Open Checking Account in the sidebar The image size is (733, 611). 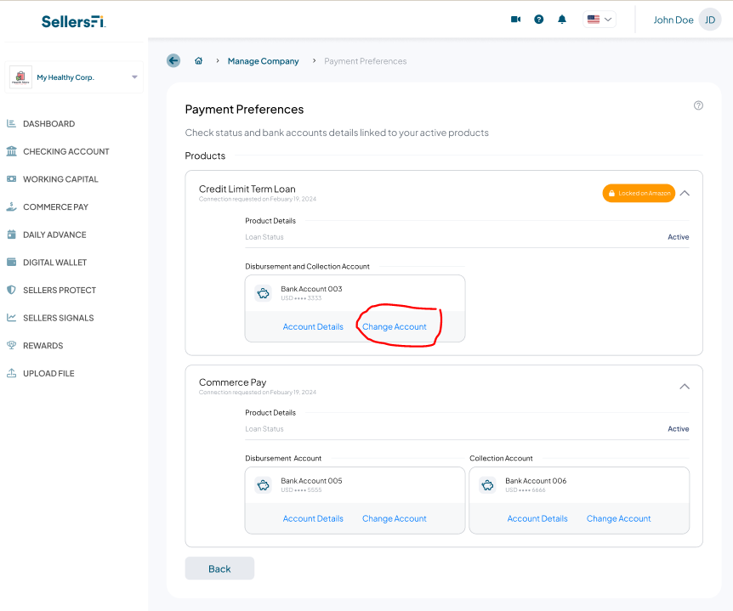pos(66,151)
